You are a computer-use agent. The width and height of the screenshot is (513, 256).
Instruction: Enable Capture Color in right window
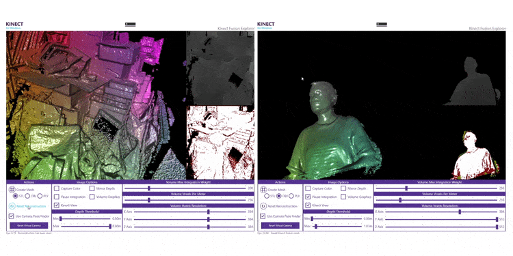coord(308,188)
